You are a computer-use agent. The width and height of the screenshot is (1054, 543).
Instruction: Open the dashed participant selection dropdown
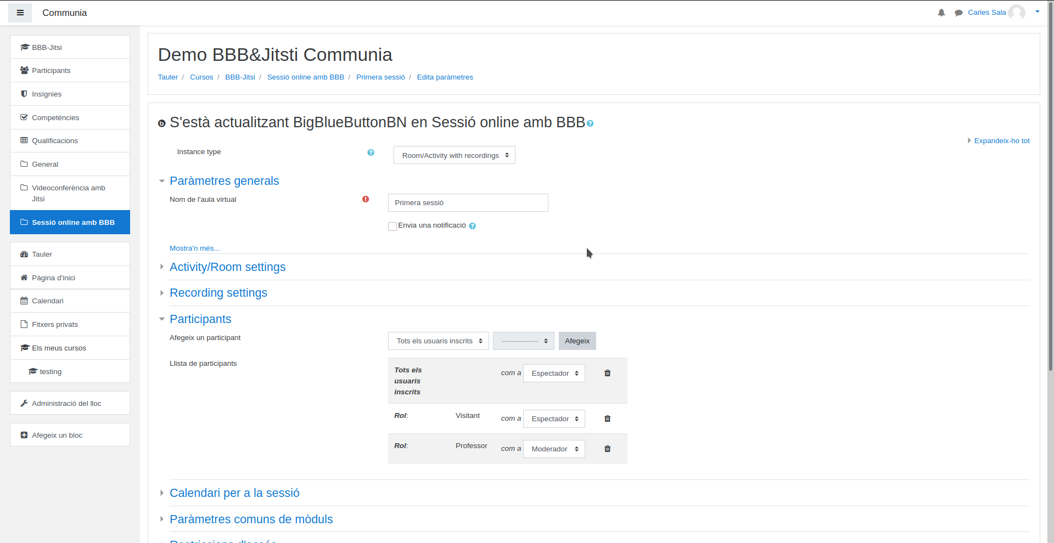point(523,341)
